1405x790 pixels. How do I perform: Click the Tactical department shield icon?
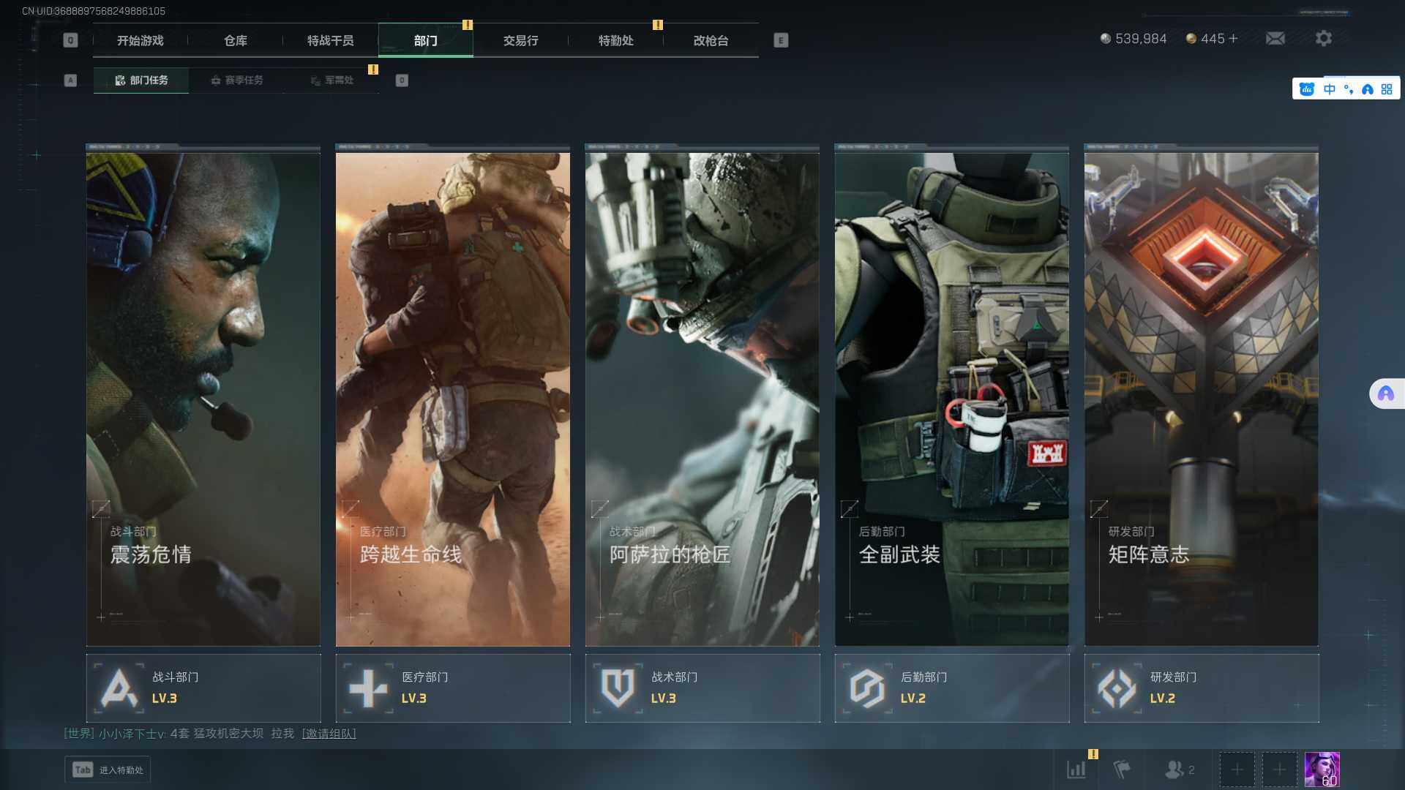(x=618, y=688)
